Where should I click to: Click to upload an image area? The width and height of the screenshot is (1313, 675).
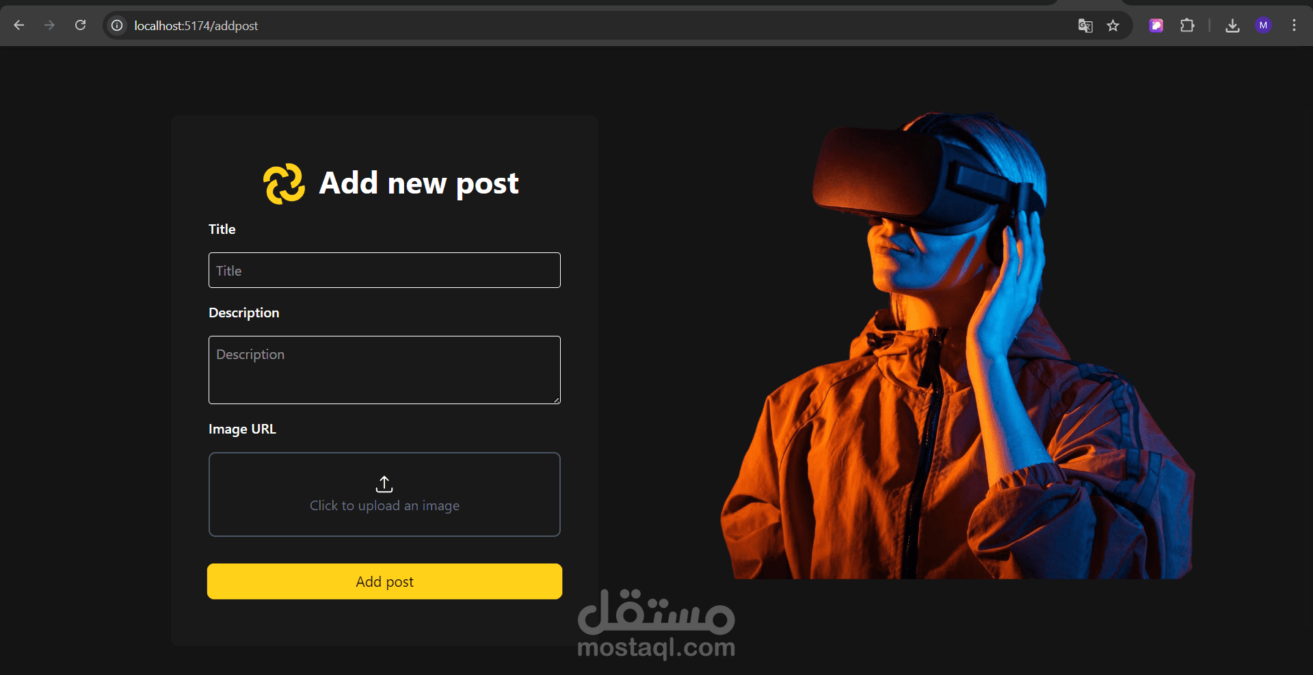(384, 494)
